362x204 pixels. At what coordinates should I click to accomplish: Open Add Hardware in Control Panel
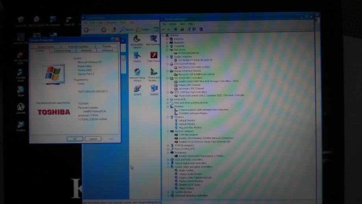pos(153,41)
